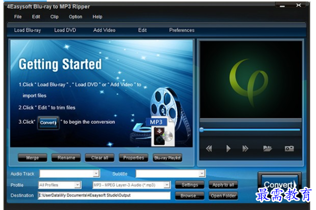Open the File menu
The image size is (316, 210).
pos(18,17)
